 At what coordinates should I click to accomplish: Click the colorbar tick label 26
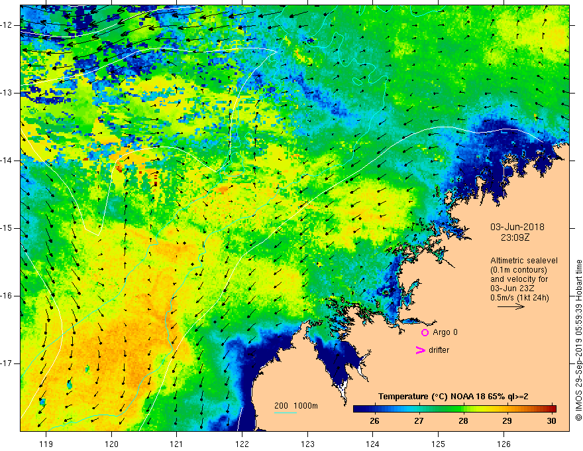tap(374, 421)
